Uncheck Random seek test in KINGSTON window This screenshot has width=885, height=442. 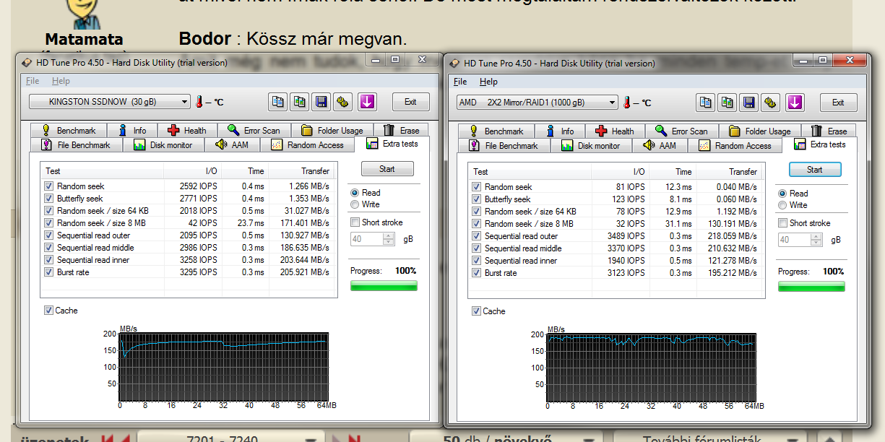48,186
